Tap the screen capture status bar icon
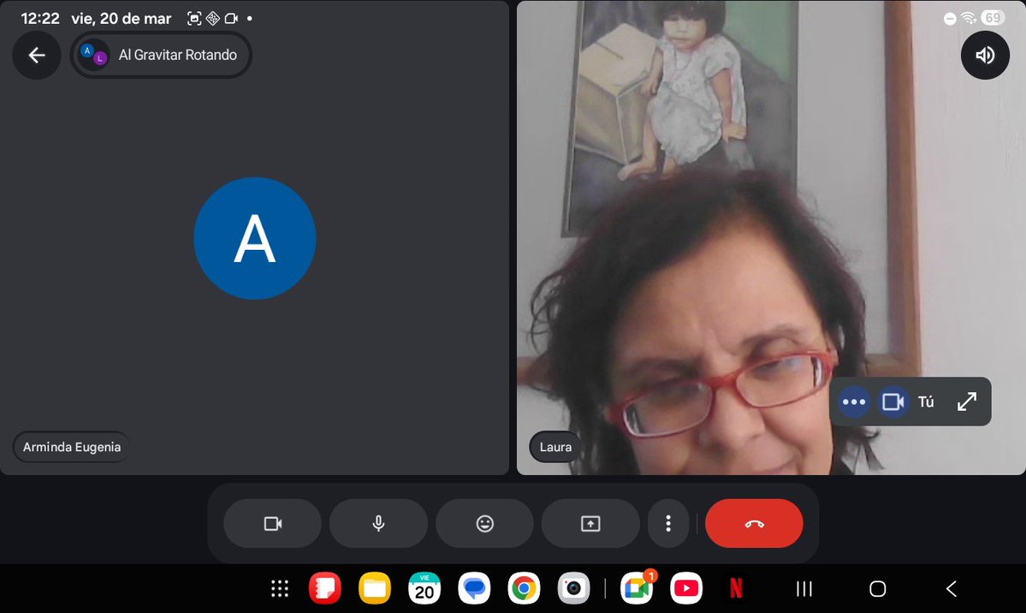This screenshot has width=1026, height=613. point(193,18)
